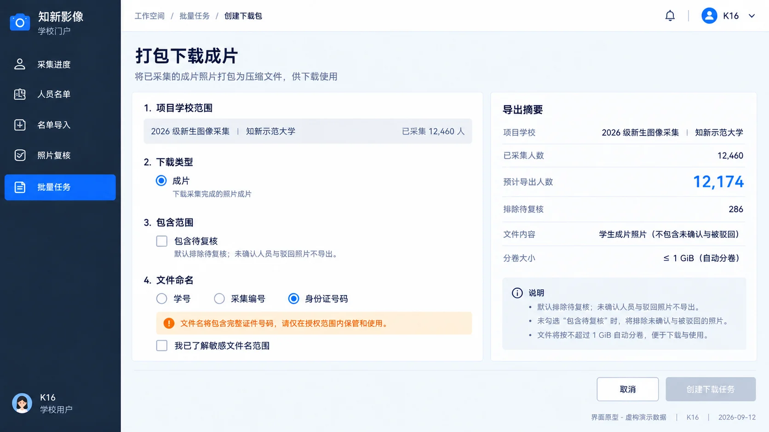Click the K16 profile avatar at sidebar bottom
Image resolution: width=769 pixels, height=432 pixels.
click(22, 404)
